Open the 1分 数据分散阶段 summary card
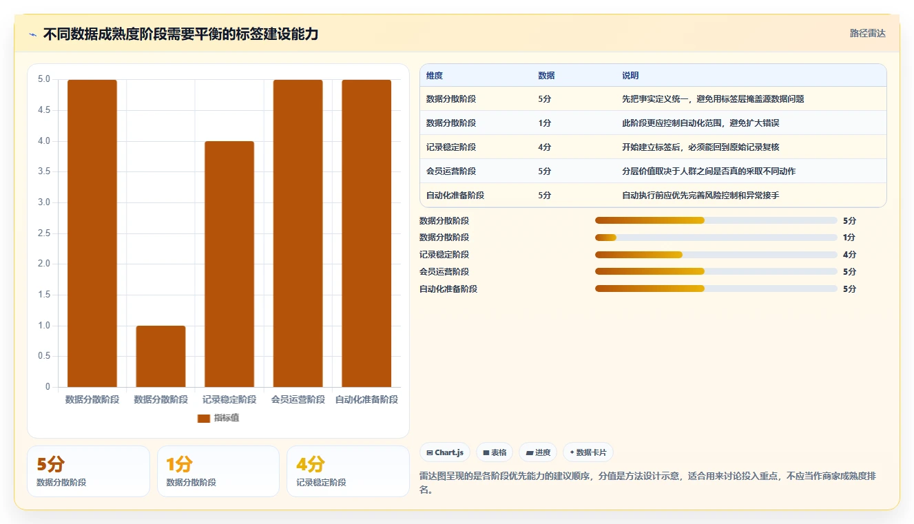This screenshot has width=914, height=524. coord(218,471)
